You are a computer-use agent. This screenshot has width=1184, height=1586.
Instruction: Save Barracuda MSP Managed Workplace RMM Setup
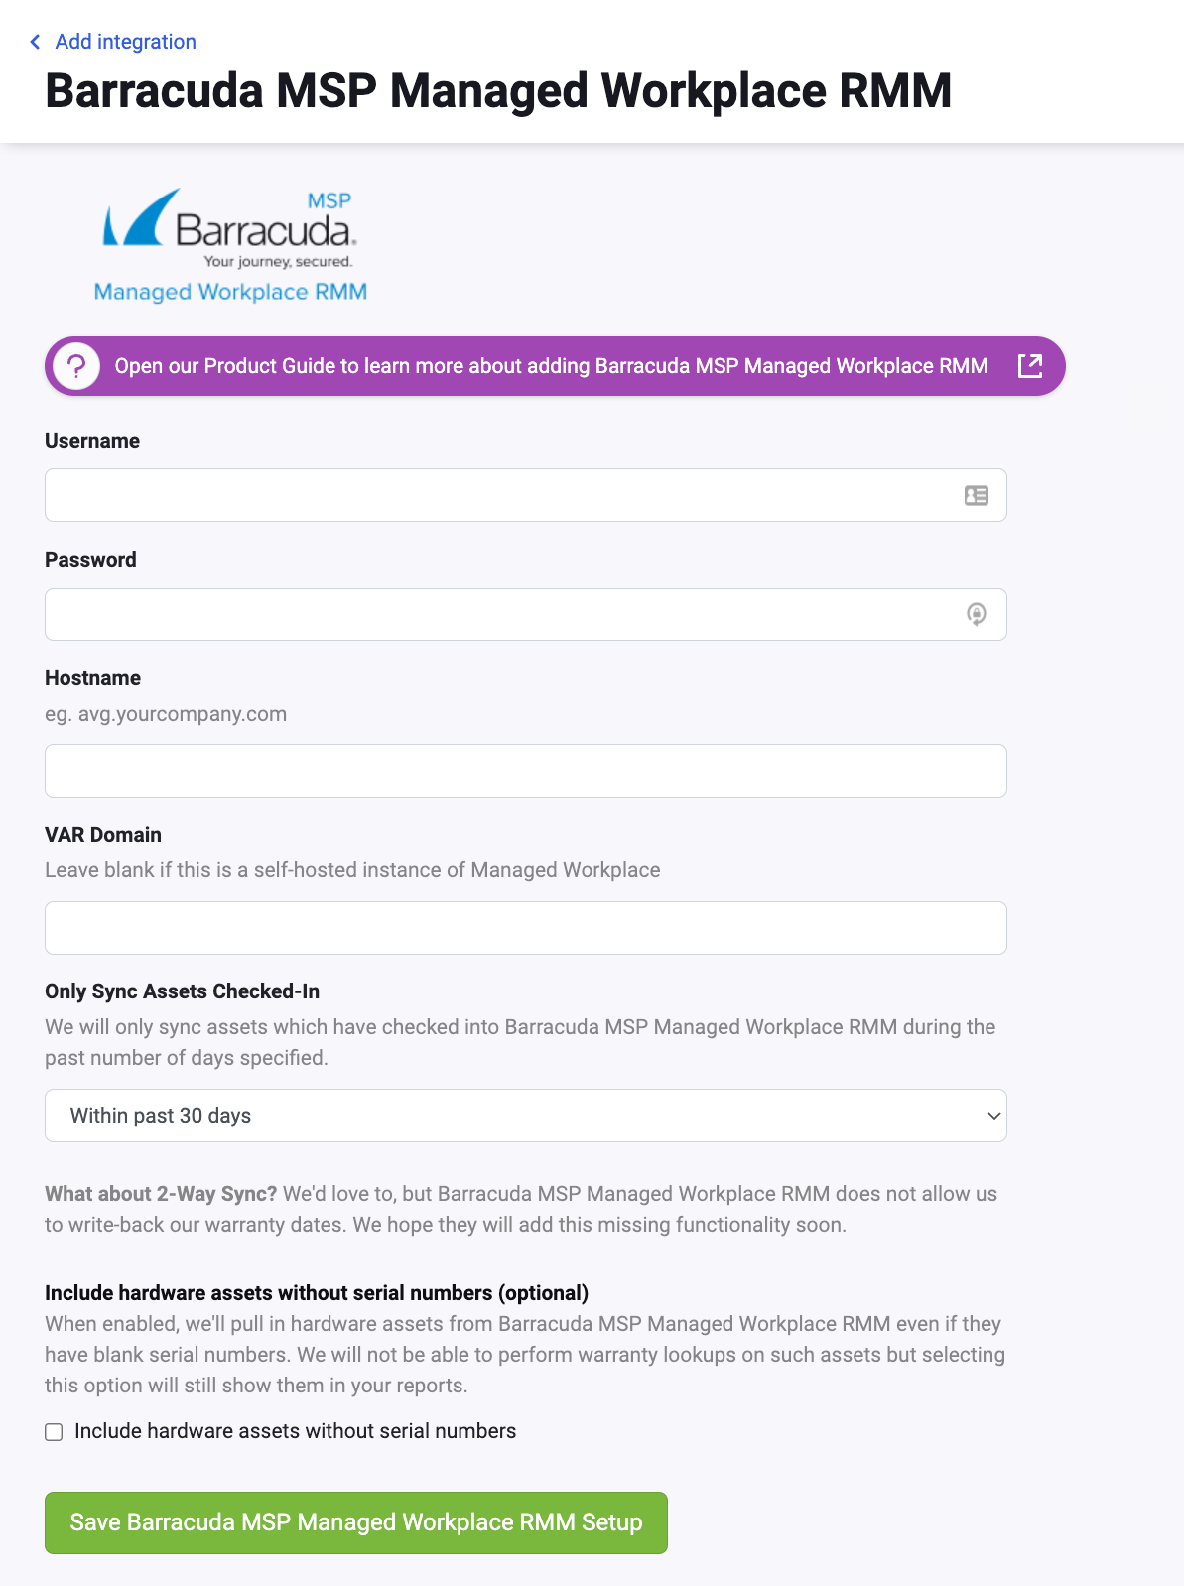point(355,1522)
